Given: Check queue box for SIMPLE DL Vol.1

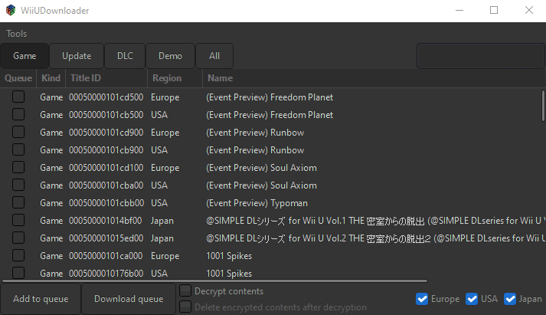Looking at the screenshot, I should (x=18, y=220).
